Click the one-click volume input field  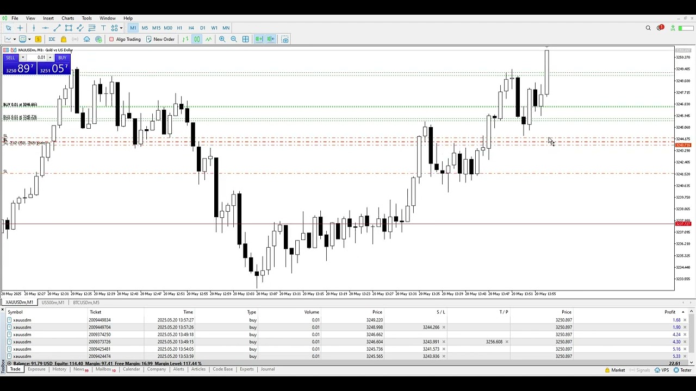click(36, 58)
